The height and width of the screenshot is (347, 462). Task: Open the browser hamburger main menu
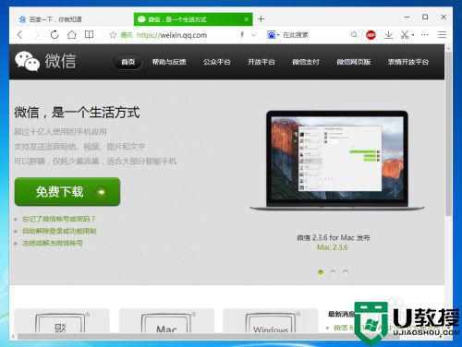tap(442, 35)
